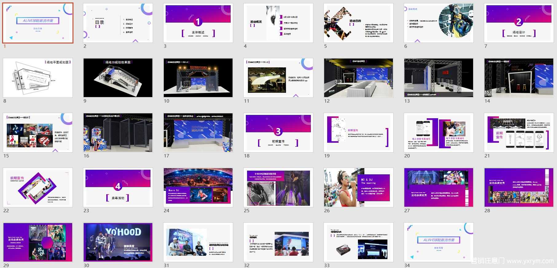Select slide 23 section 4 启幕活动
The image size is (557, 268).
click(118, 187)
